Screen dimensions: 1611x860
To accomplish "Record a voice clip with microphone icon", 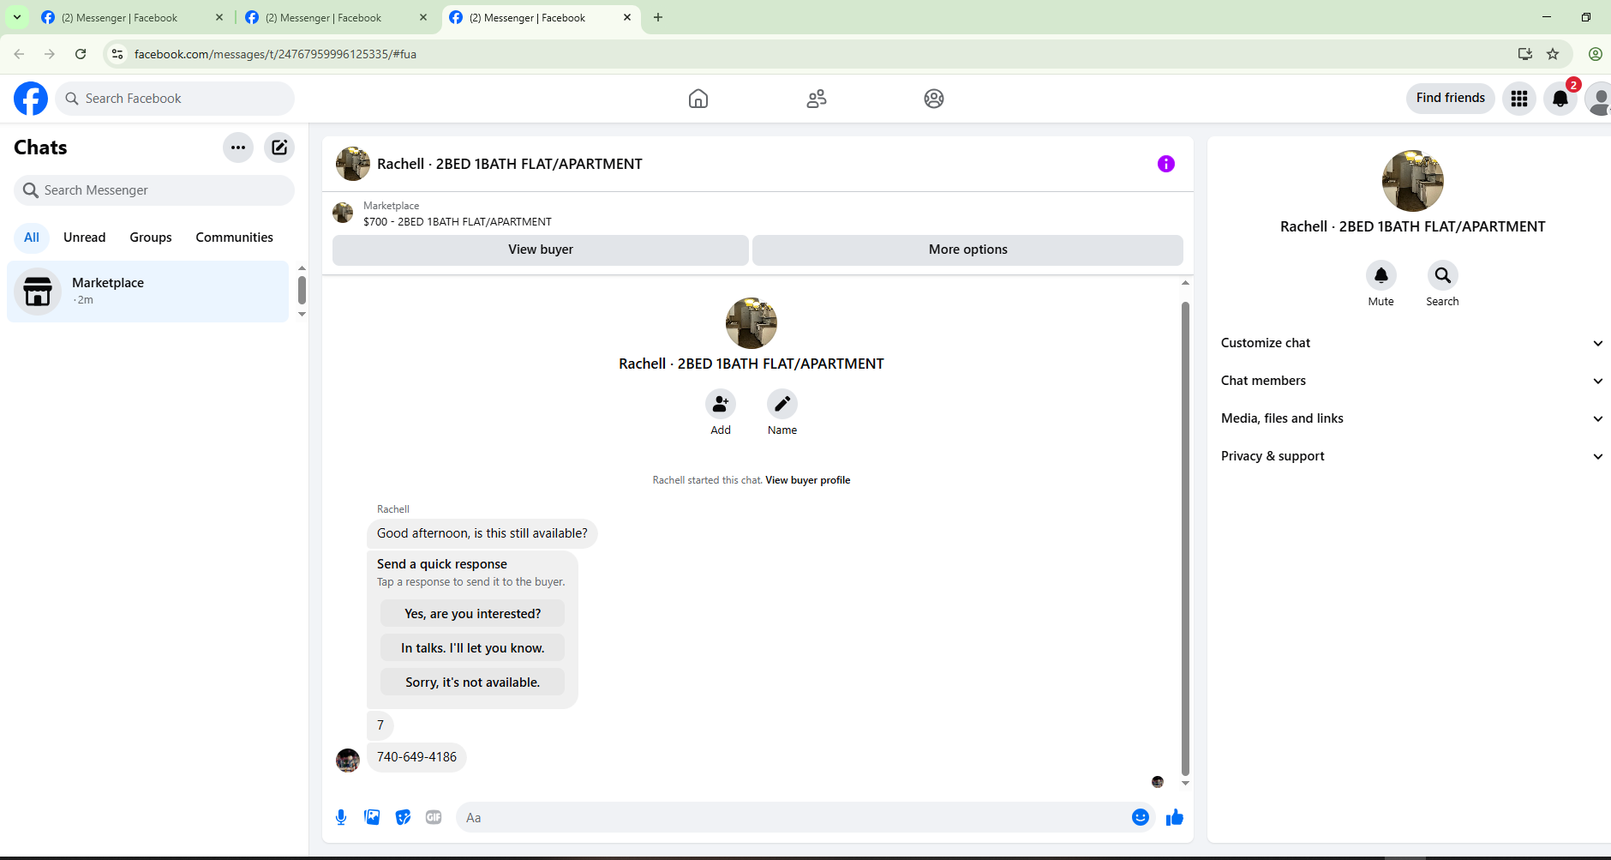I will [x=341, y=817].
